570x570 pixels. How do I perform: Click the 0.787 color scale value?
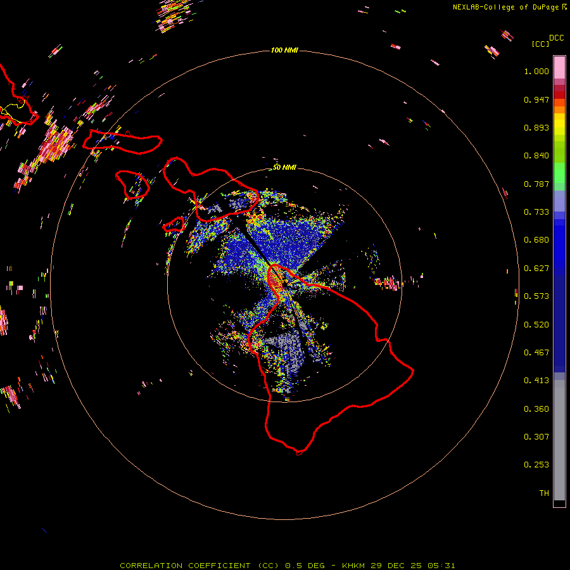(x=536, y=184)
